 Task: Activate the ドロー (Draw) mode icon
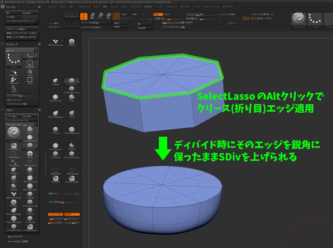[x=84, y=16]
